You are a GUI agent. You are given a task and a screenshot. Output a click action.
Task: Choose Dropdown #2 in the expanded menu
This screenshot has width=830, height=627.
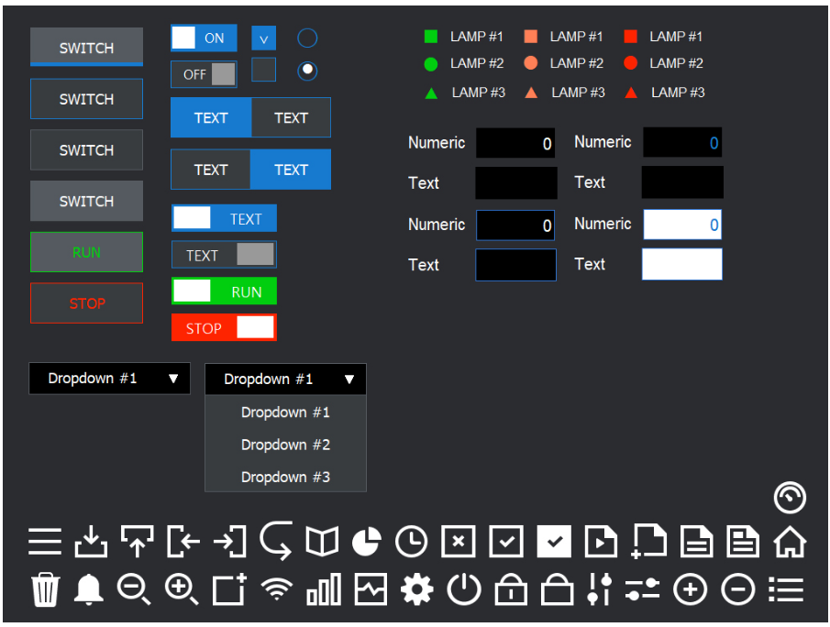pos(285,445)
